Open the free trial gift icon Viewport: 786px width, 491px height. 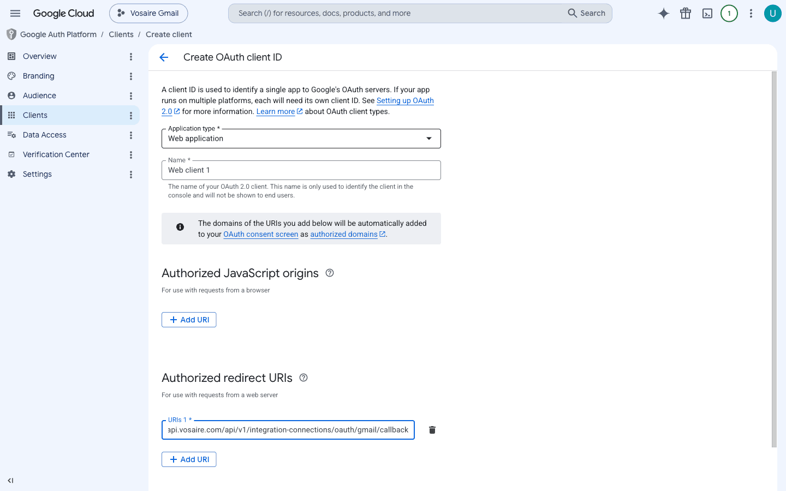(686, 14)
